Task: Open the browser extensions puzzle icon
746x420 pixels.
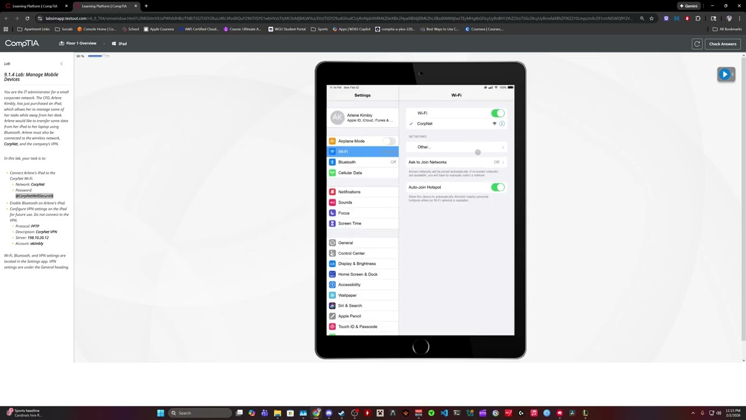Action: tap(698, 18)
